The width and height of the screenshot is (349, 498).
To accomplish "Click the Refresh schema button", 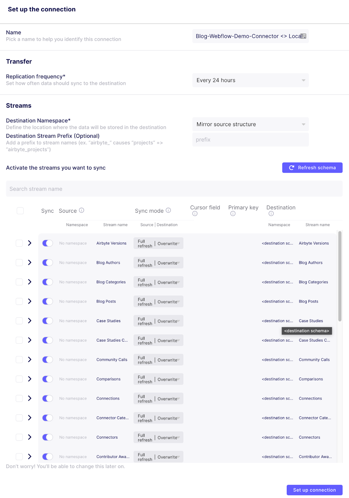I will 312,167.
